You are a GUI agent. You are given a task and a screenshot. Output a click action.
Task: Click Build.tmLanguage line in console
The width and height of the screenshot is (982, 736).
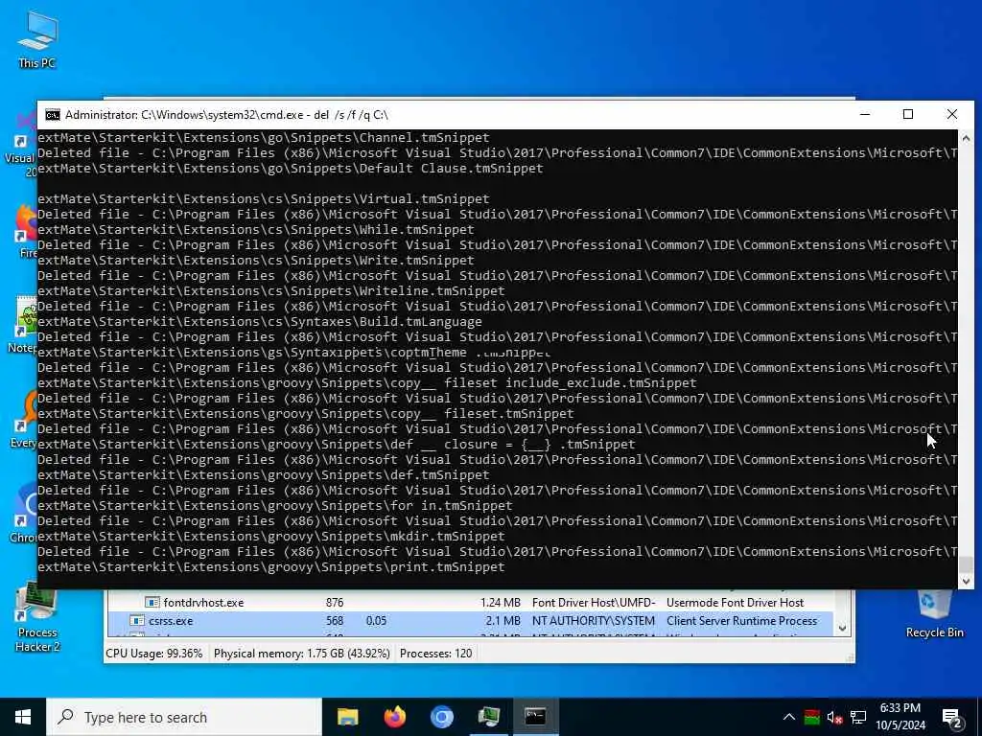click(x=260, y=322)
